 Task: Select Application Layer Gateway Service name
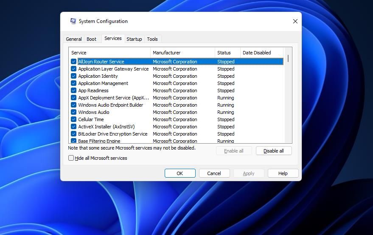(113, 69)
